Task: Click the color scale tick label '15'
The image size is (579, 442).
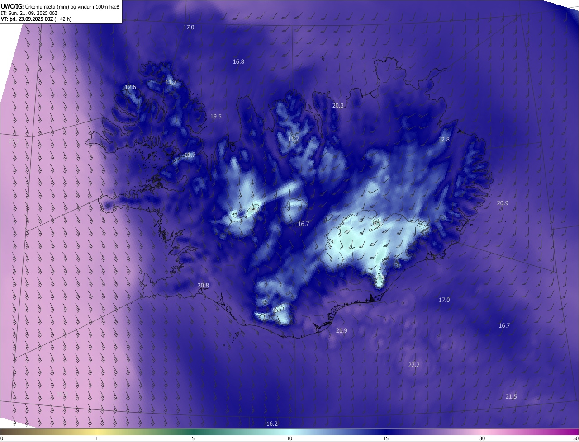Action: pyautogui.click(x=386, y=438)
